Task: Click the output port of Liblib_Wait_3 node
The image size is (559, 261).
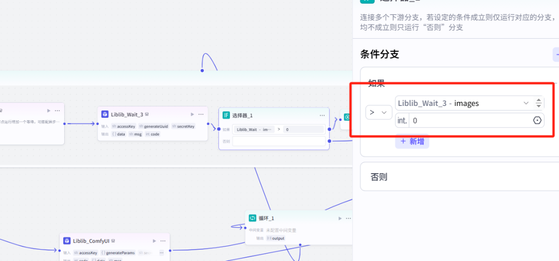Action: [x=208, y=124]
